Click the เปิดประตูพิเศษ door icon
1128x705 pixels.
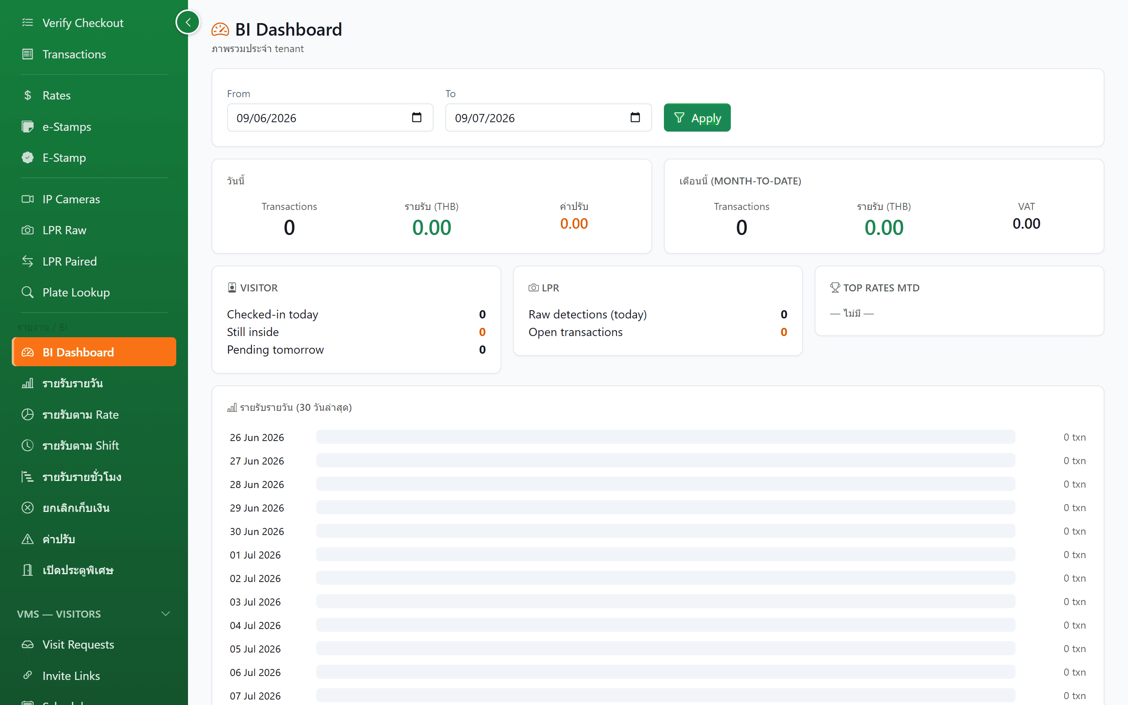point(27,570)
